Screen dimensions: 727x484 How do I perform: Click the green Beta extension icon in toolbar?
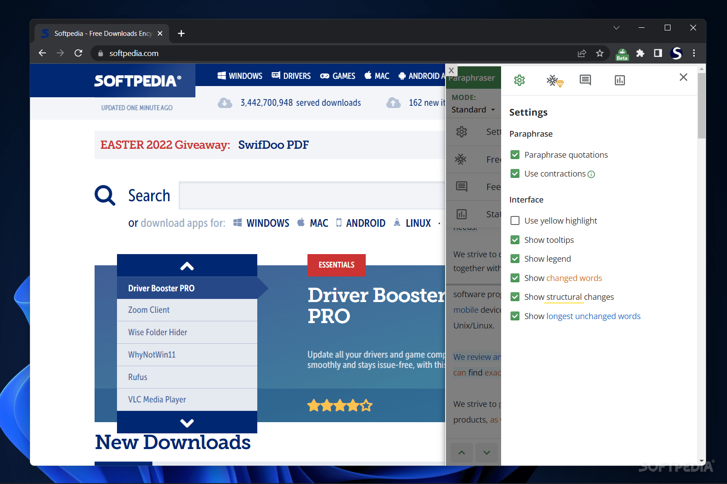pyautogui.click(x=622, y=54)
